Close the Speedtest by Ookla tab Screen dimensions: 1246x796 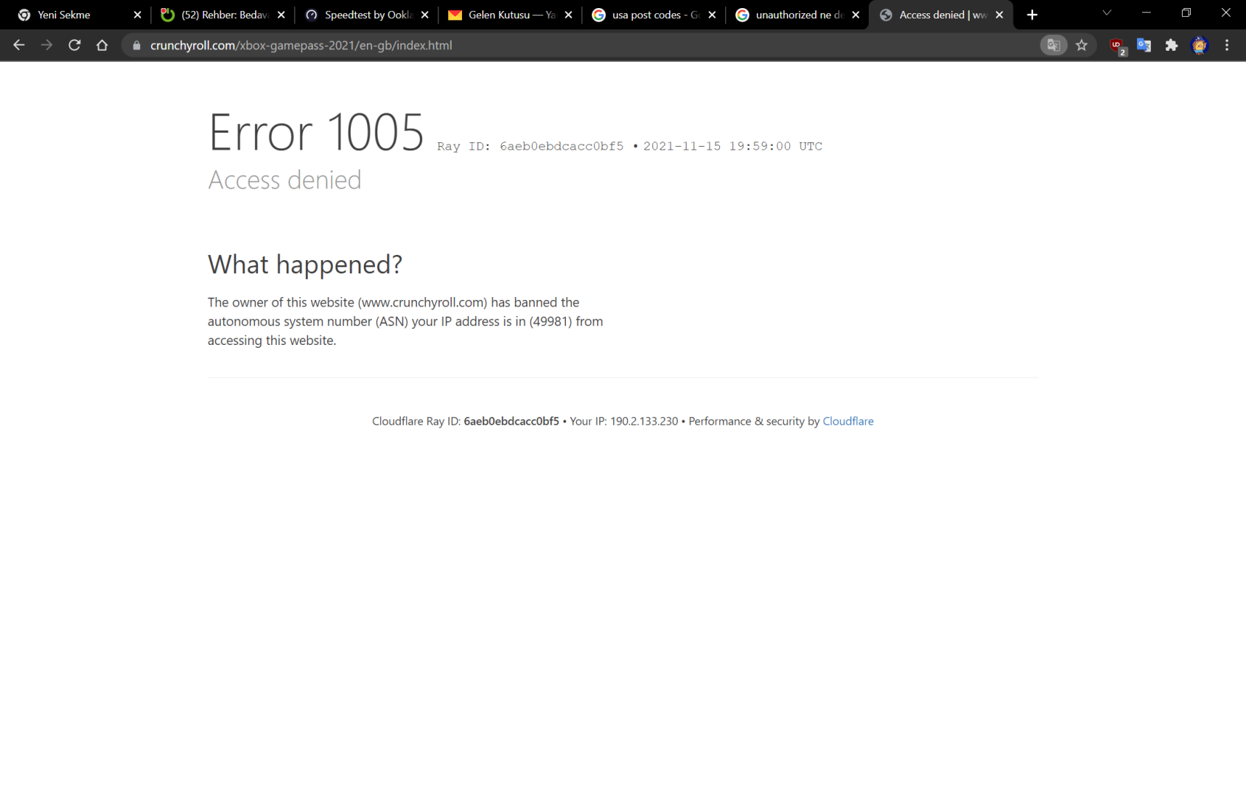[424, 15]
